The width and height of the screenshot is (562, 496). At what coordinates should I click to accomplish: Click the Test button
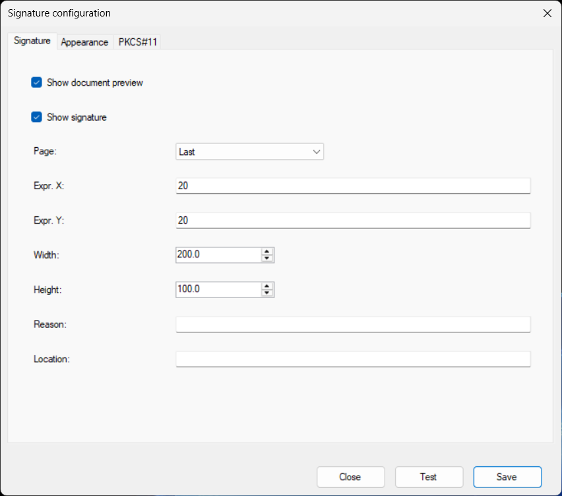pyautogui.click(x=429, y=477)
